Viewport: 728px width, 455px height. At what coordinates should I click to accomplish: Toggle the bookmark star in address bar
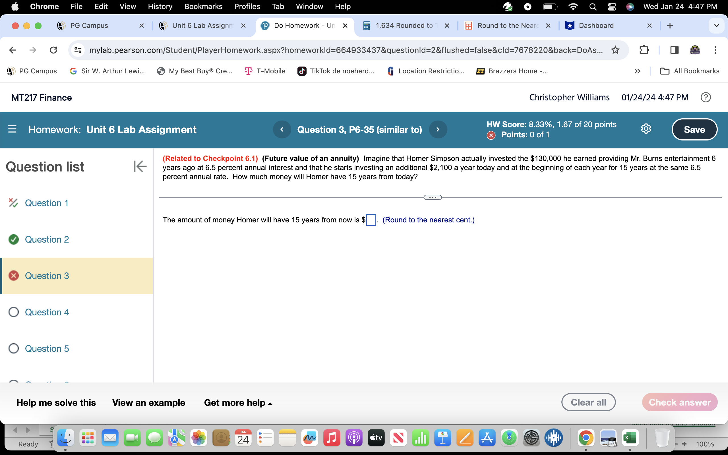click(615, 50)
